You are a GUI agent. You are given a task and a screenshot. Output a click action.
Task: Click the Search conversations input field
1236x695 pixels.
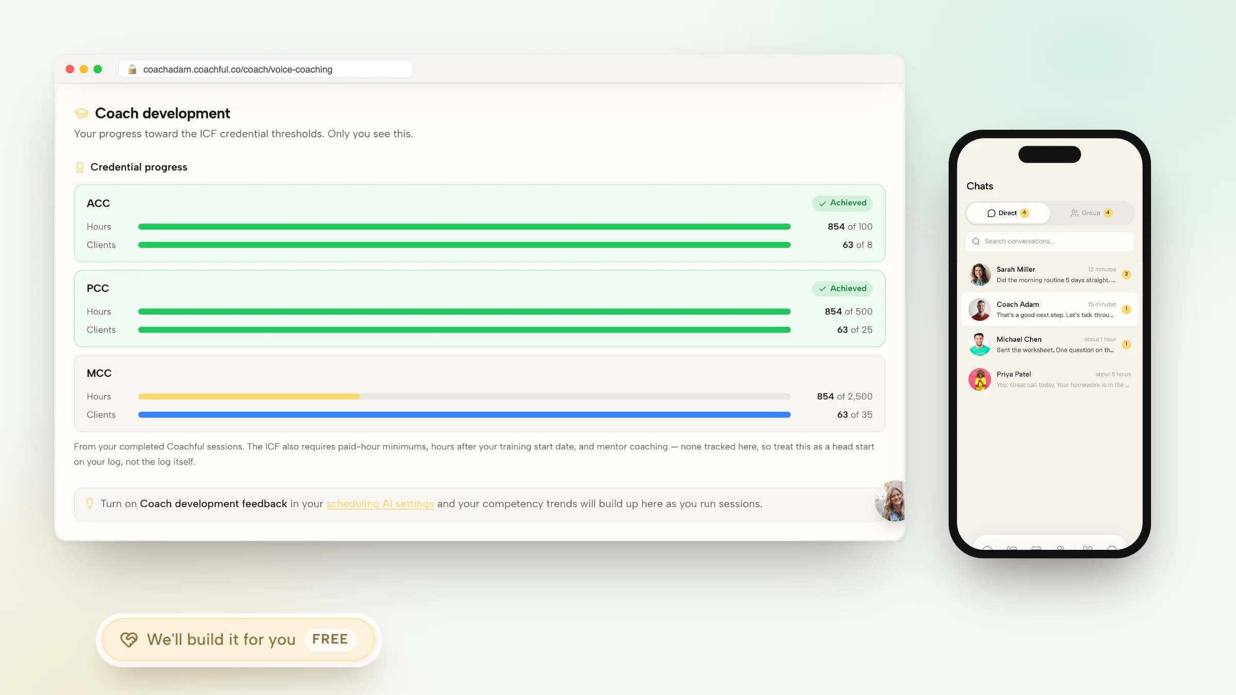point(1050,241)
